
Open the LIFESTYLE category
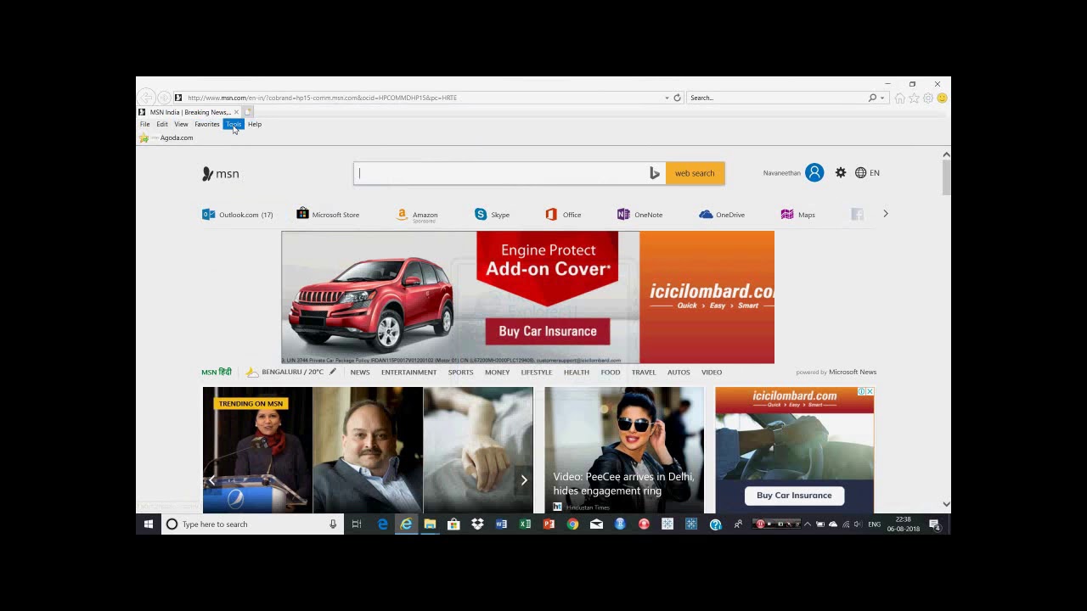tap(537, 373)
